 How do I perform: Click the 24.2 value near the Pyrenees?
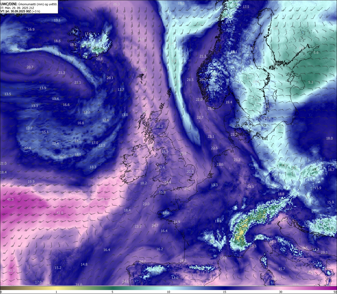coord(183,261)
